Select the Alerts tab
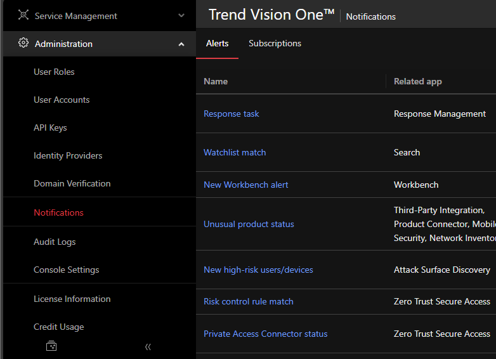 [x=217, y=43]
